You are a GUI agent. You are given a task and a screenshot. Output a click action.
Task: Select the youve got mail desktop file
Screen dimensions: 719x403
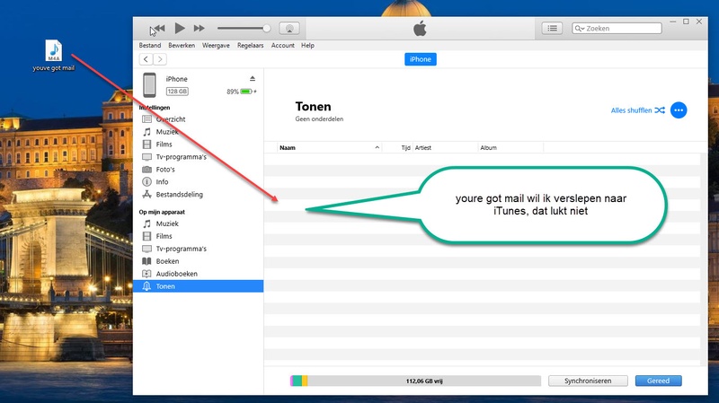pos(54,56)
